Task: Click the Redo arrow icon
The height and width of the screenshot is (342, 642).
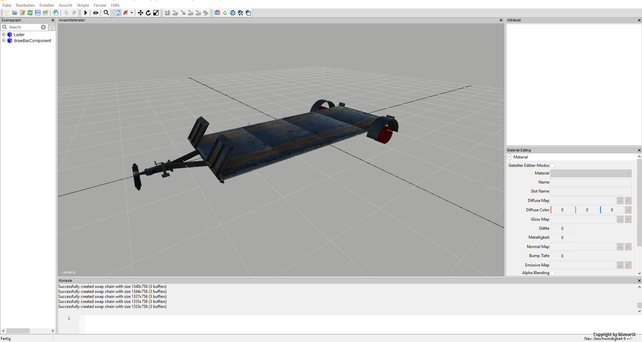Action: click(x=74, y=13)
